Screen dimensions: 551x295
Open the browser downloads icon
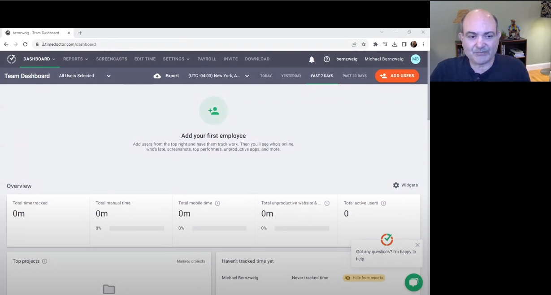point(395,44)
